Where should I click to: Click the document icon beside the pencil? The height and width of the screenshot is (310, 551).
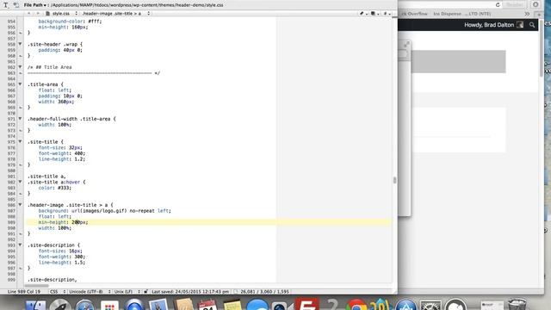coord(374,14)
